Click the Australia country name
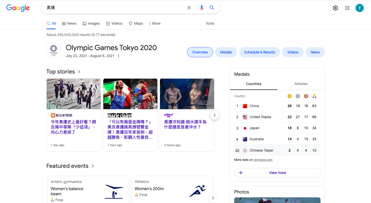371x203 pixels. (257, 139)
